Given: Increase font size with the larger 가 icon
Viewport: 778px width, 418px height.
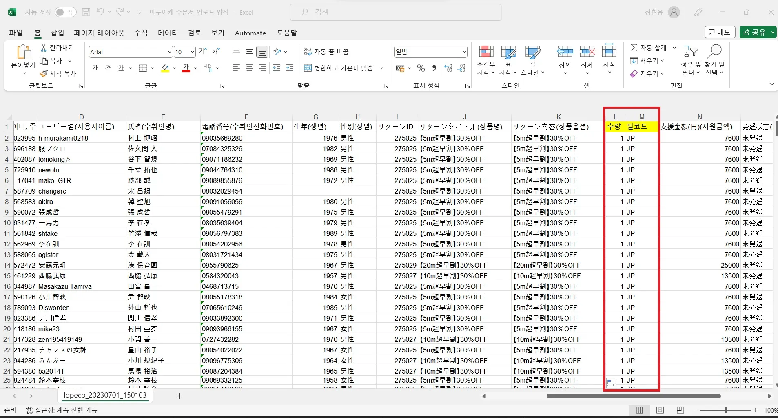Looking at the screenshot, I should (x=203, y=51).
